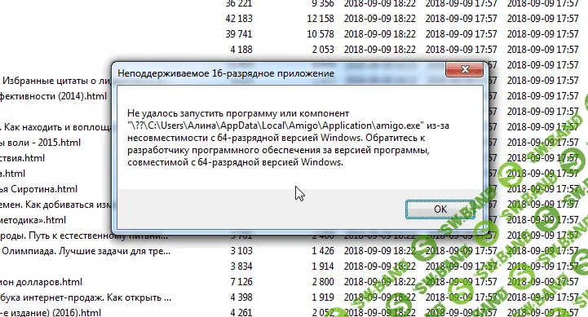Viewport: 588px width, 317px height.
Task: Select the file ending "мон долларов.html"
Action: tap(41, 282)
